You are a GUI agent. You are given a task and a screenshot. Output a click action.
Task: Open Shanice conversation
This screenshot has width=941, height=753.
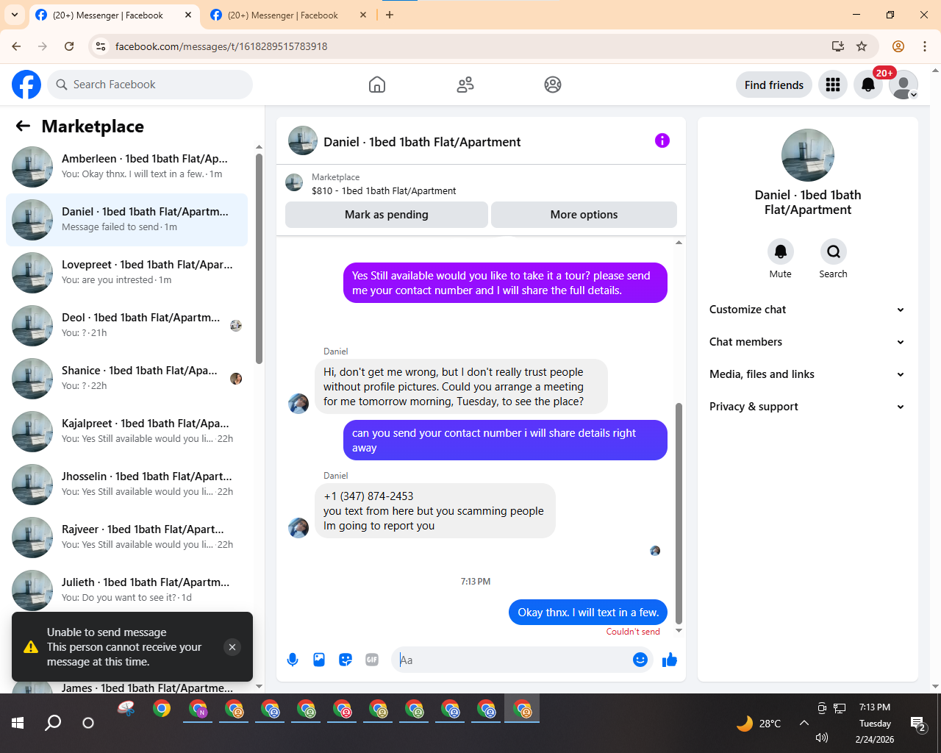(126, 379)
